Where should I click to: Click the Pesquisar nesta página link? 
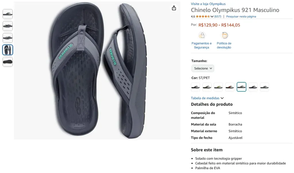coord(241,17)
